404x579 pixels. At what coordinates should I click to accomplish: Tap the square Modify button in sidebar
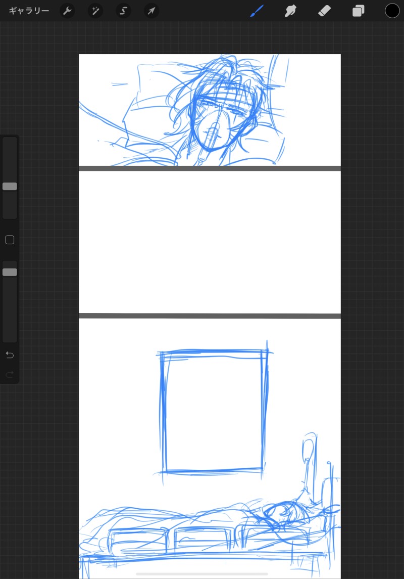(x=10, y=240)
